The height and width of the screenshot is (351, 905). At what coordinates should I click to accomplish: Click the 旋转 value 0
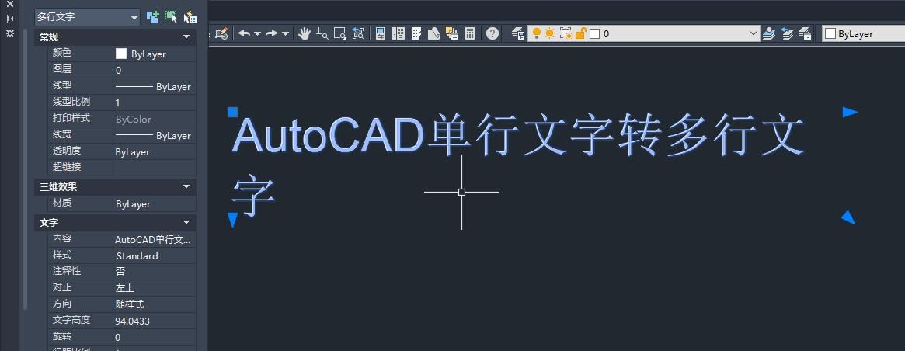point(155,337)
